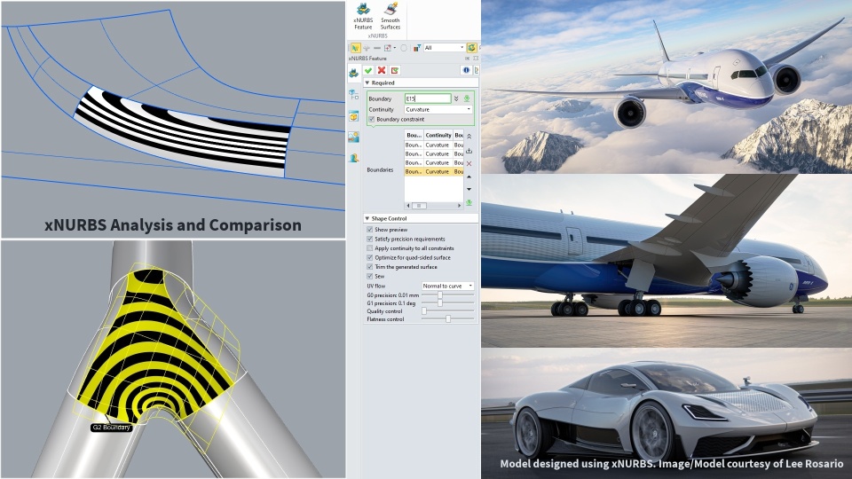This screenshot has width=852, height=479.
Task: Click into the Boundary input field E15
Action: 428,98
